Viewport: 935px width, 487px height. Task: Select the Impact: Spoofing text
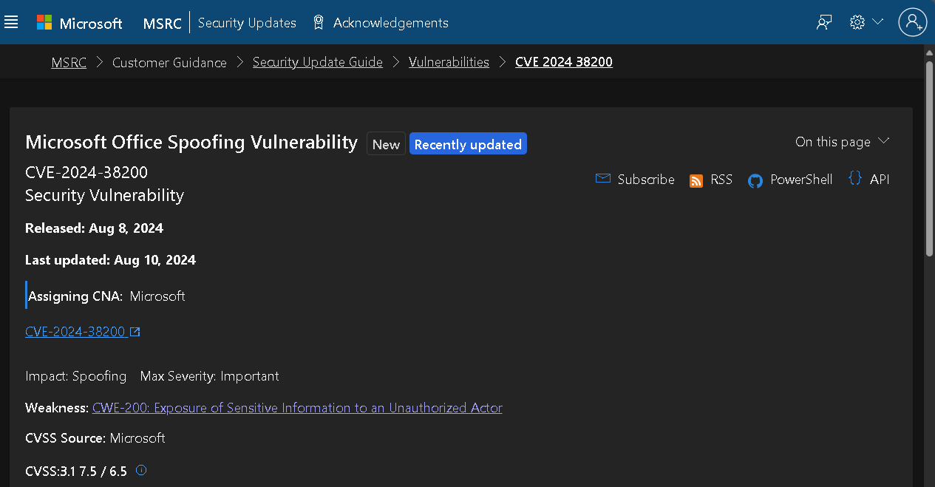tap(76, 376)
